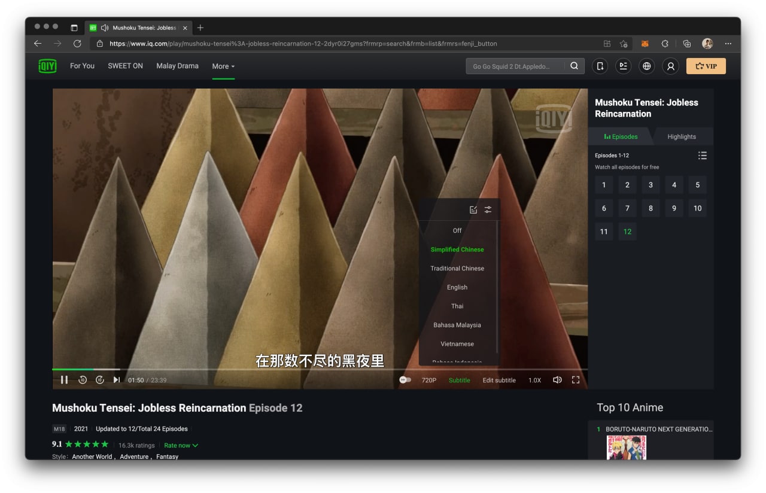Add this page to favorites

point(624,44)
